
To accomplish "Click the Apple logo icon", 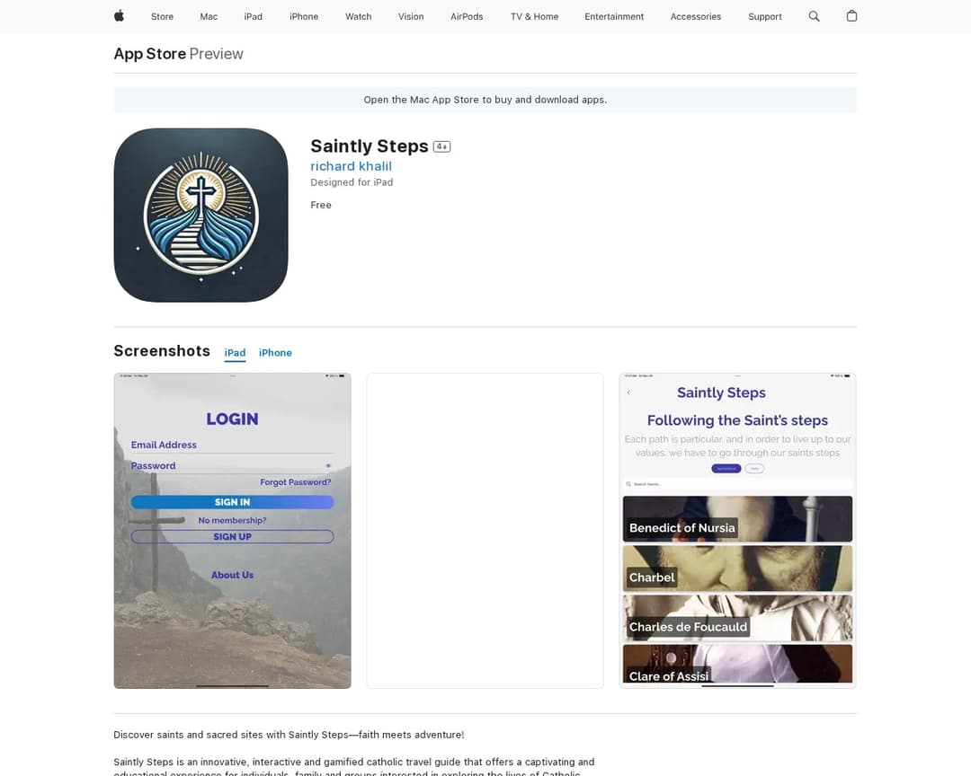I will click(x=119, y=16).
